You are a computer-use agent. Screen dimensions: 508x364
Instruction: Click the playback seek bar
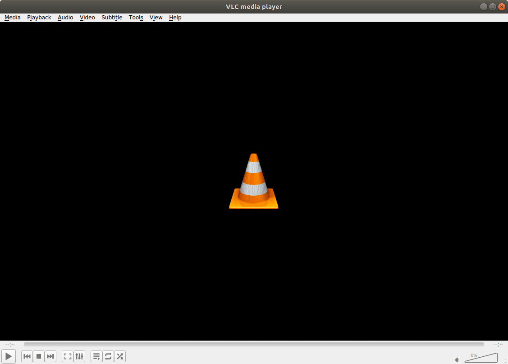tap(254, 345)
